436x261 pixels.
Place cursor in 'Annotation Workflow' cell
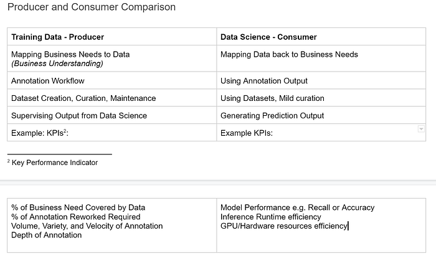click(111, 80)
